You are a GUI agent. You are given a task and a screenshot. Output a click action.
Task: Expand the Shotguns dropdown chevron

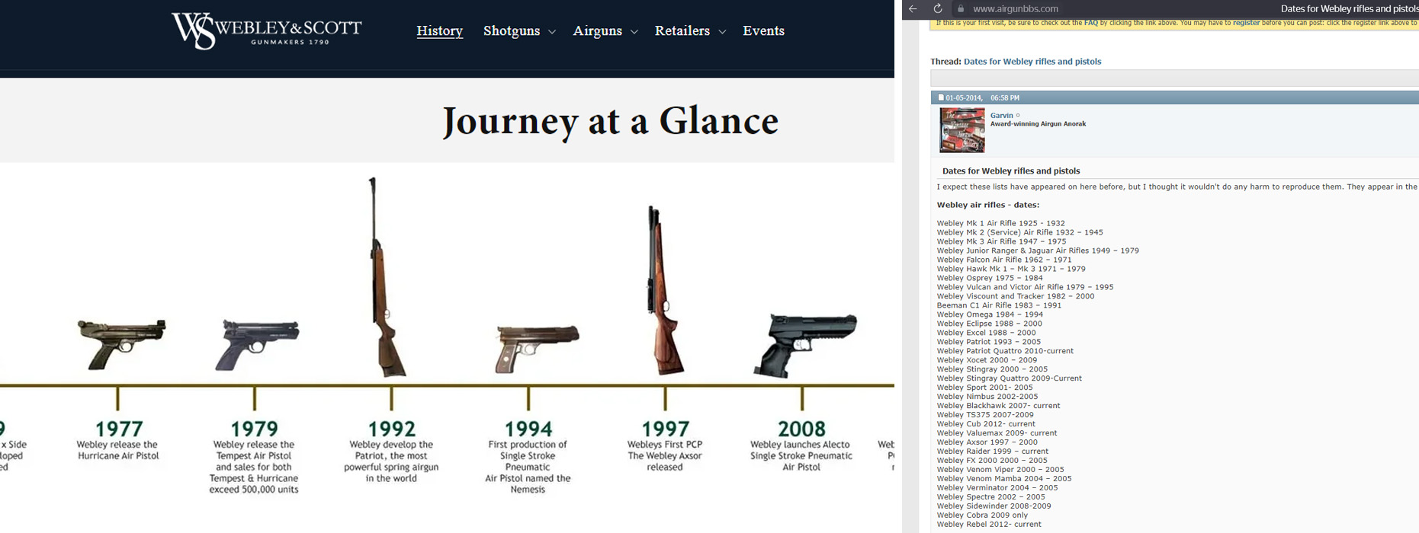click(552, 32)
